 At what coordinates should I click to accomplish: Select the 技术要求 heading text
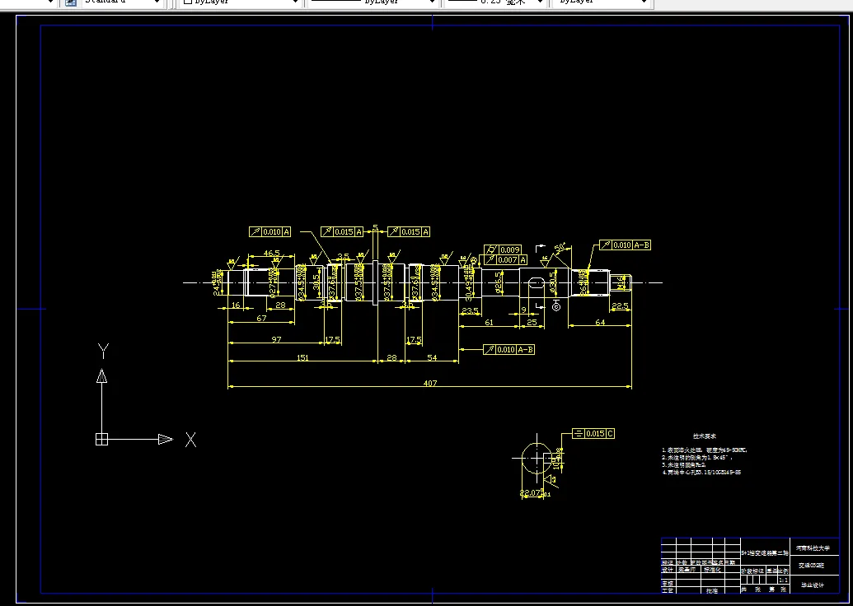705,436
